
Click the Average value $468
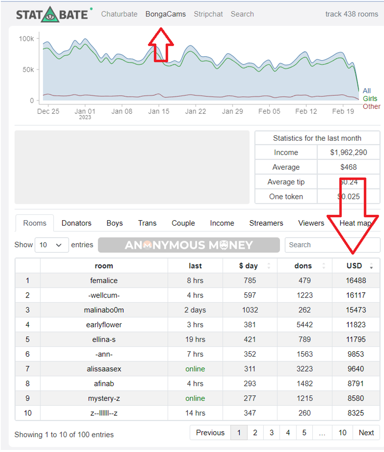(x=349, y=167)
